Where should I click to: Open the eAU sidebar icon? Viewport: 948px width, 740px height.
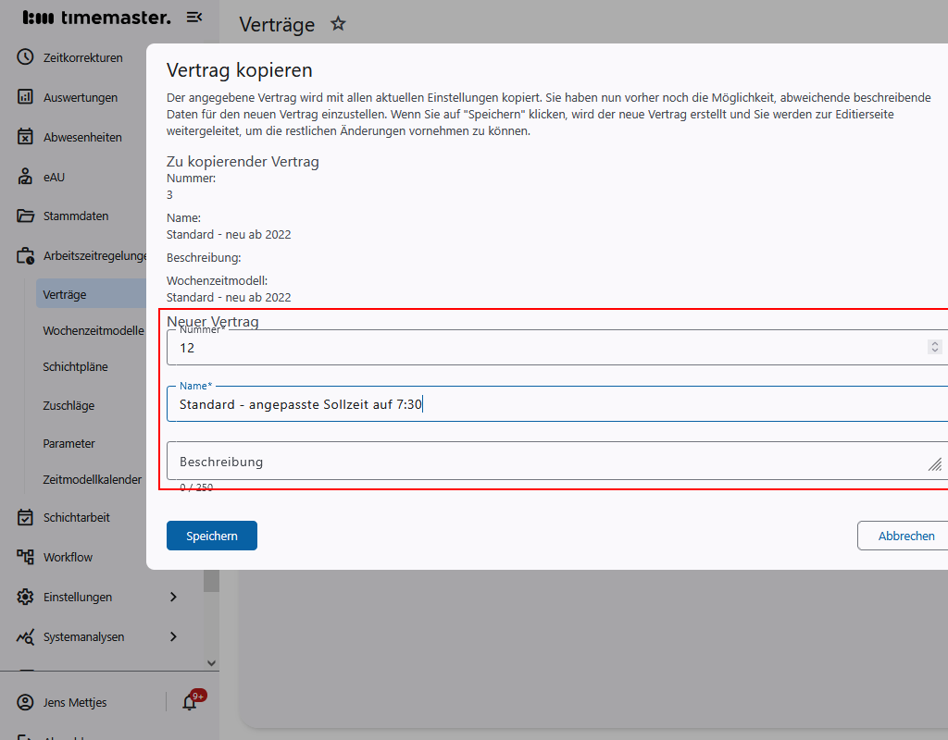pyautogui.click(x=25, y=177)
